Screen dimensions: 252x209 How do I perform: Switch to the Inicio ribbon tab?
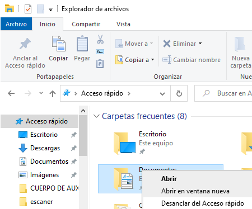(x=48, y=24)
